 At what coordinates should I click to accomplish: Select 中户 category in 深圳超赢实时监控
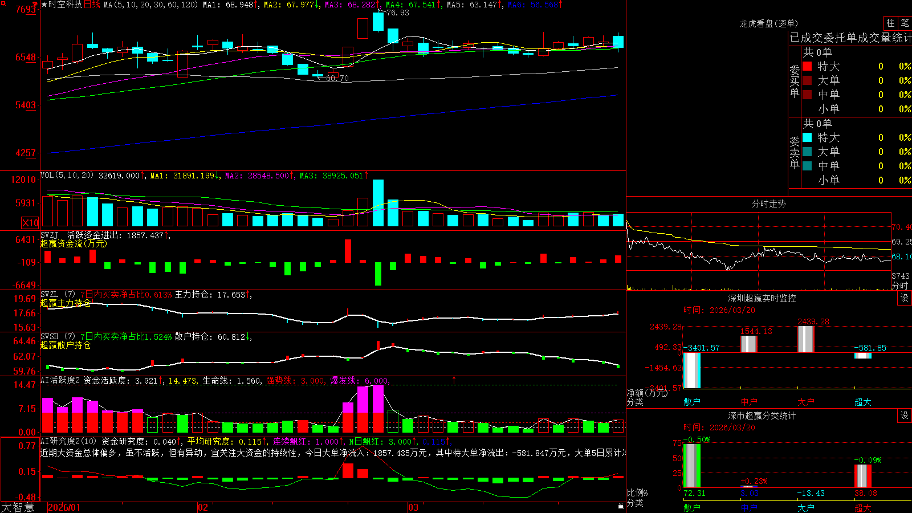749,402
